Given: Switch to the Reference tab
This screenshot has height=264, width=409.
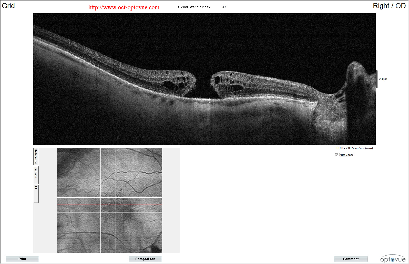Looking at the screenshot, I should tap(36, 156).
